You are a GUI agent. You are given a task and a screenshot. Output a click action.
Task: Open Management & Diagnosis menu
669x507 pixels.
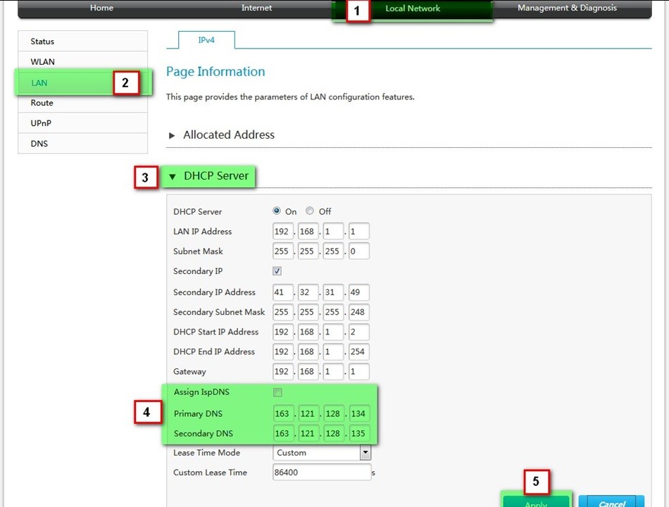[567, 8]
